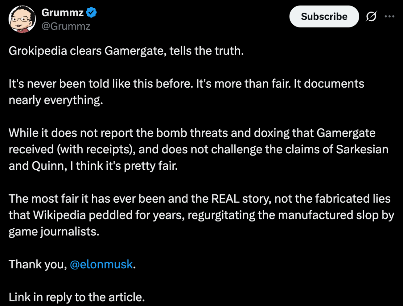
Task: Click the text "game journalists."
Action: click(54, 231)
